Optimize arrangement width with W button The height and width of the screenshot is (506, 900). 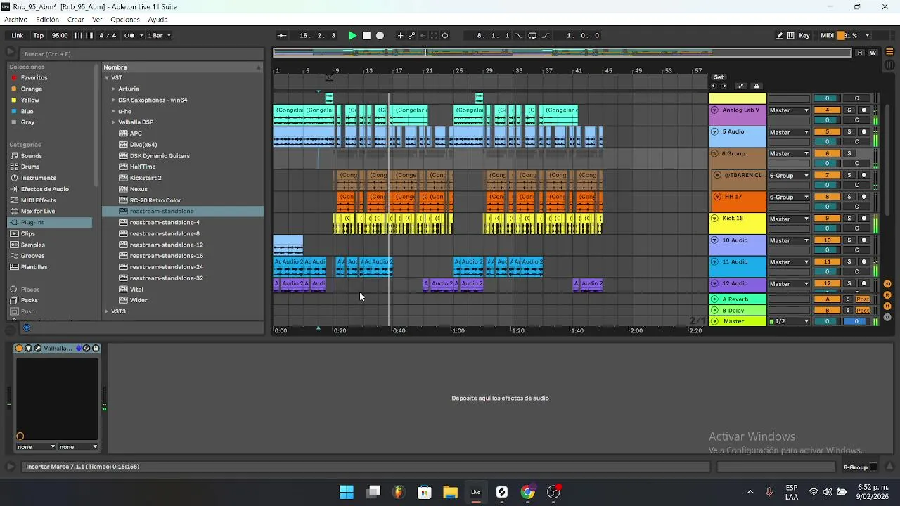coord(873,53)
